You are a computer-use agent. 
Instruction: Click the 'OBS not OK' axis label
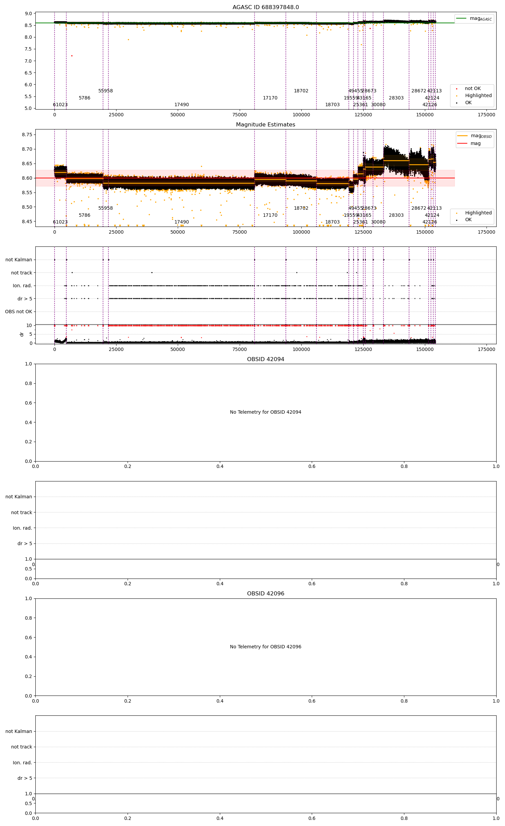[x=19, y=312]
